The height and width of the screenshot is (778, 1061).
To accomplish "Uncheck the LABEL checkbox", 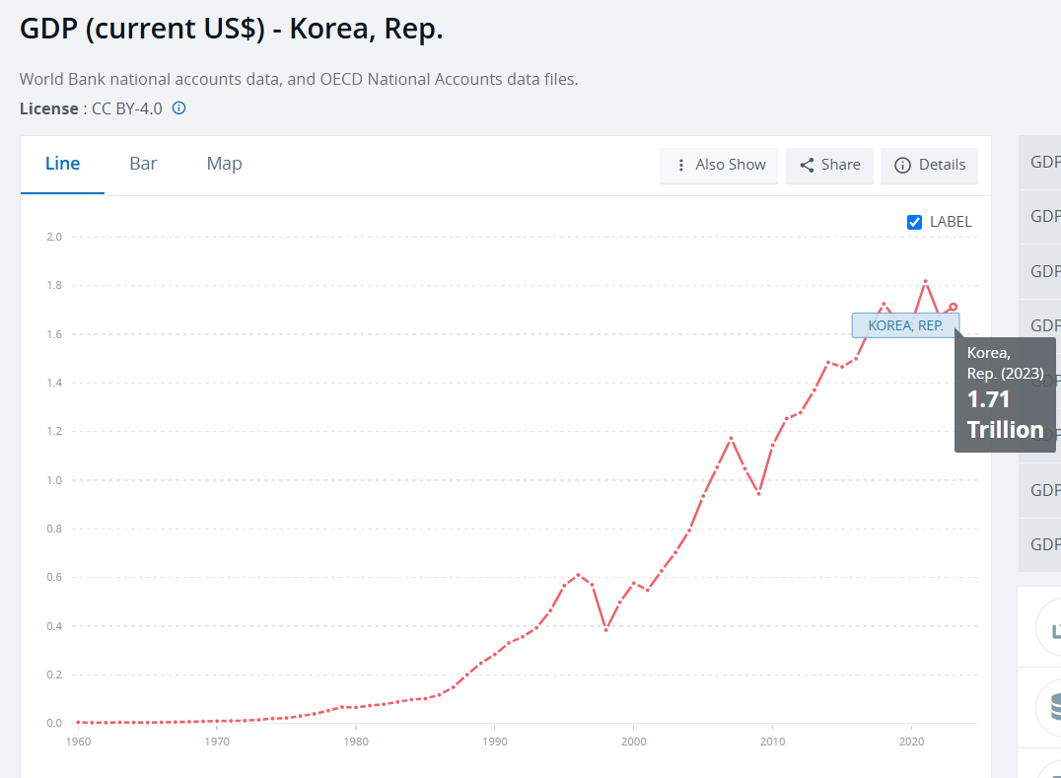I will click(914, 222).
